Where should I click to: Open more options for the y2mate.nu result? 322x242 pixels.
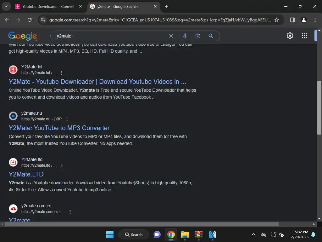[x=67, y=119]
